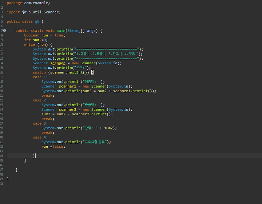Click 'false' literal on line 32
Image resolution: width=262 pixels, height=204 pixels.
[x=57, y=147]
